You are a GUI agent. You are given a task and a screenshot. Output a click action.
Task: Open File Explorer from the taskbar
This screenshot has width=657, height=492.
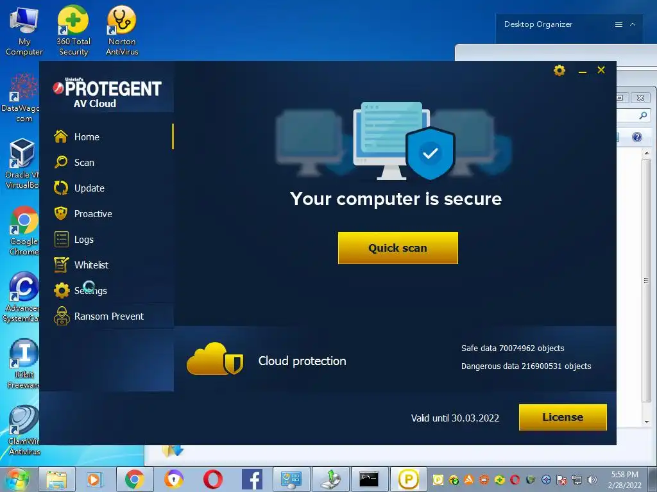coord(56,479)
